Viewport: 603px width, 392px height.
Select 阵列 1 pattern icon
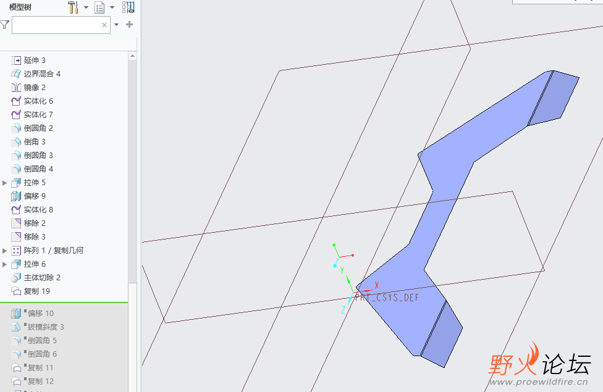pos(16,251)
